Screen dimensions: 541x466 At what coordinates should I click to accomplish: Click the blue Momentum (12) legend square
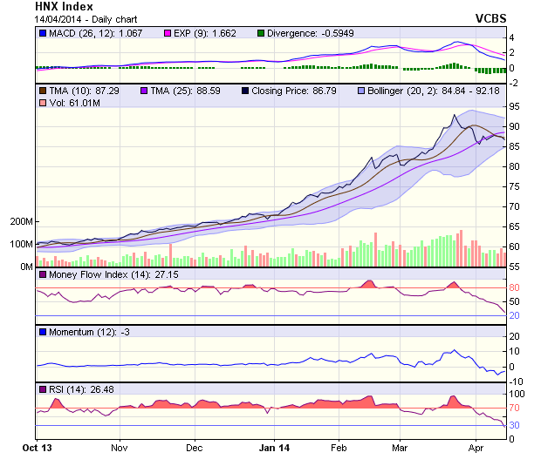(43, 332)
